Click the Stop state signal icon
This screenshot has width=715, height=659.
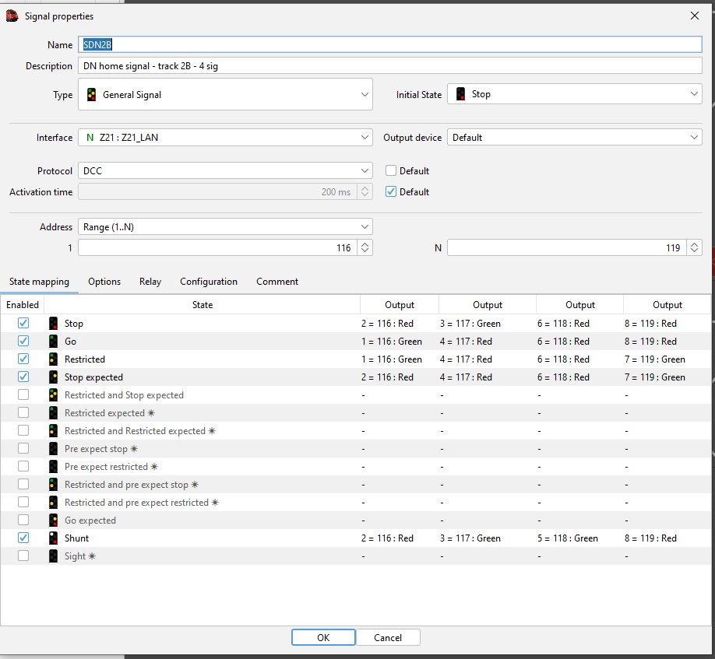click(x=53, y=324)
